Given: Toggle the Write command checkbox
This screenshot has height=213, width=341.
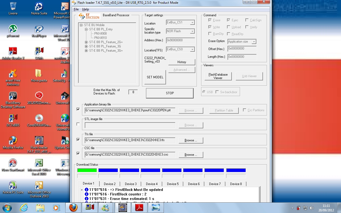Looking at the screenshot, I should click(210, 27).
